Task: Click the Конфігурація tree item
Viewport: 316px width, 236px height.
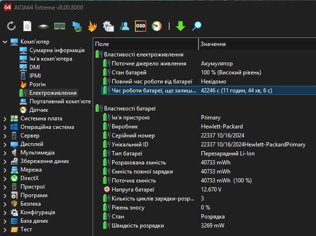Action: point(38,212)
